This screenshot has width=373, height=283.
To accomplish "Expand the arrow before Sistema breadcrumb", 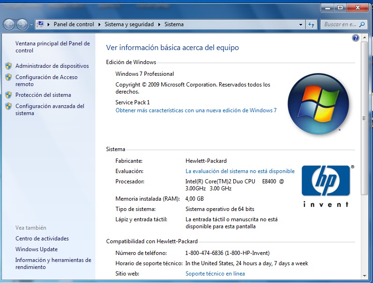I will pyautogui.click(x=159, y=24).
